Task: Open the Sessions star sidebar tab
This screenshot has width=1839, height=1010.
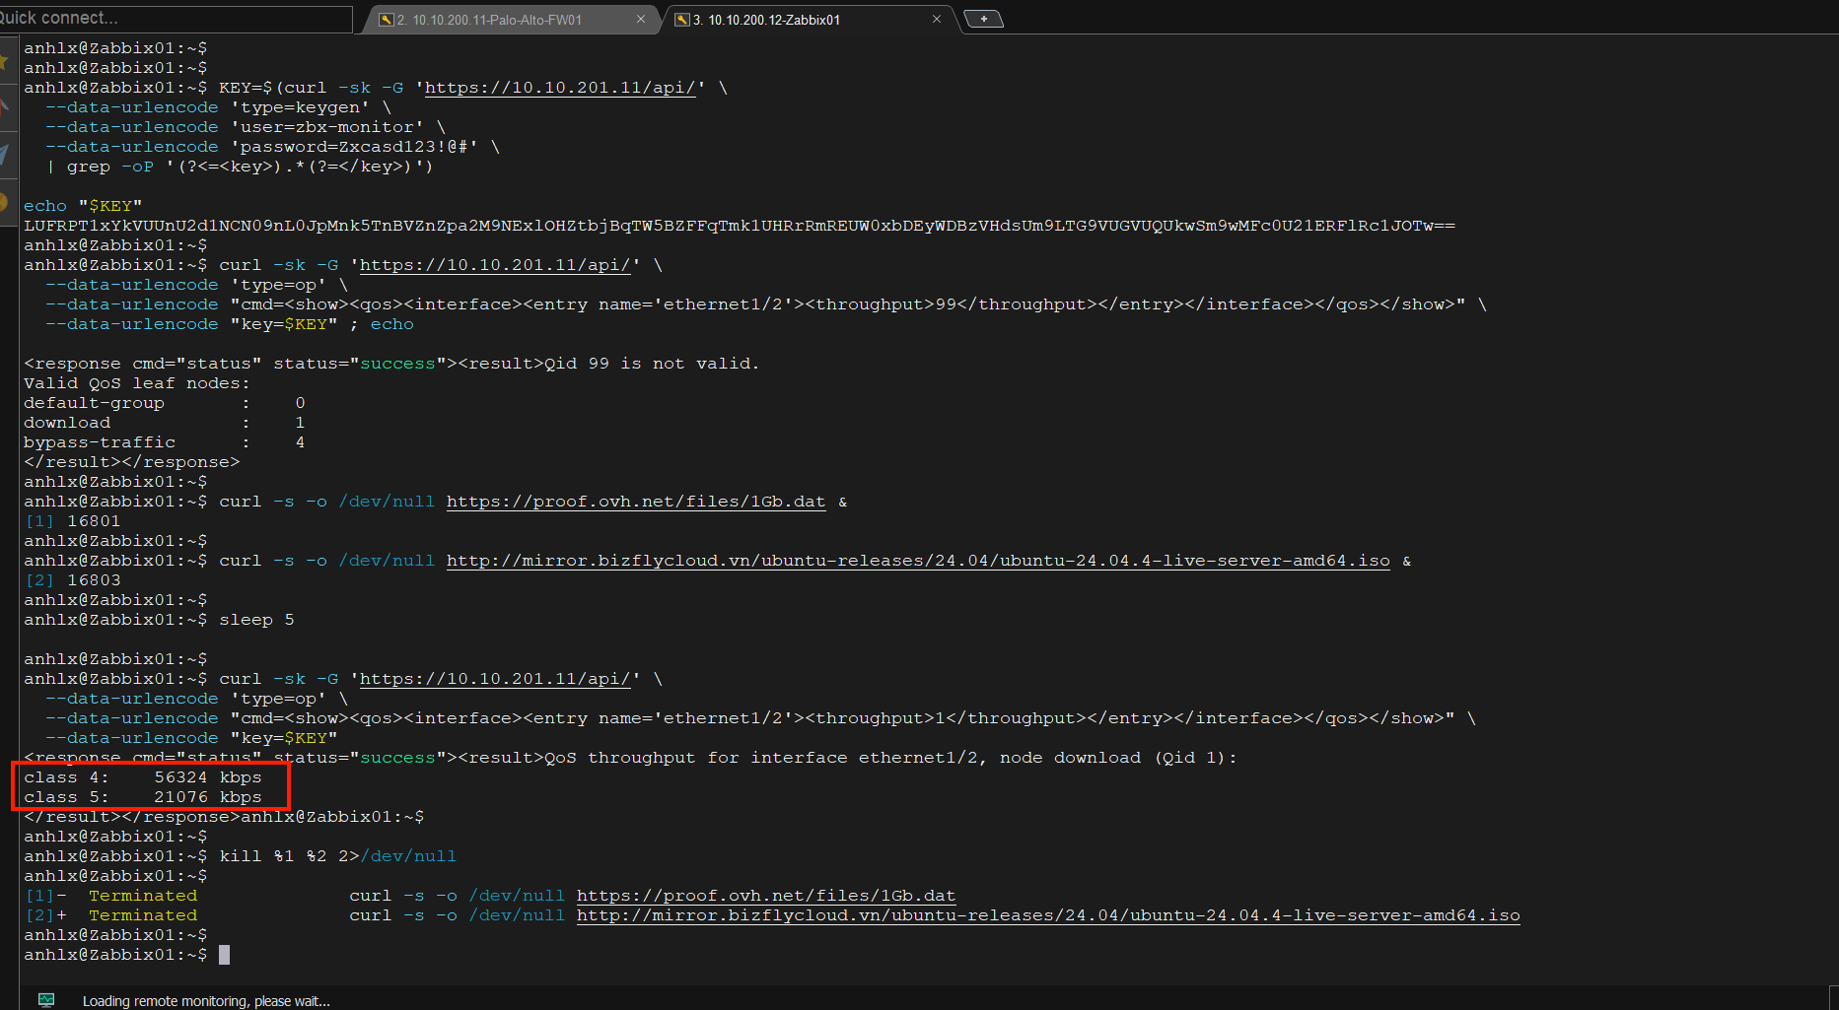Action: pyautogui.click(x=6, y=62)
